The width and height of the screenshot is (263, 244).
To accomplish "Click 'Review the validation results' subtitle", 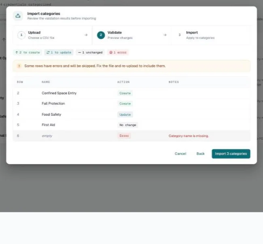I will click(x=62, y=19).
